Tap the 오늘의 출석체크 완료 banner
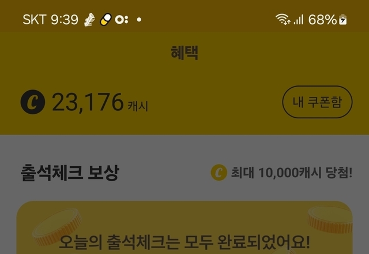This screenshot has height=254, width=369. click(x=184, y=227)
